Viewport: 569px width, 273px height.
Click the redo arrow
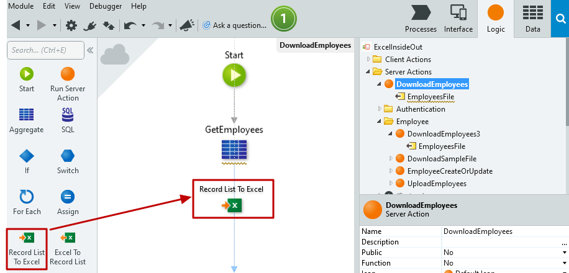click(x=158, y=25)
